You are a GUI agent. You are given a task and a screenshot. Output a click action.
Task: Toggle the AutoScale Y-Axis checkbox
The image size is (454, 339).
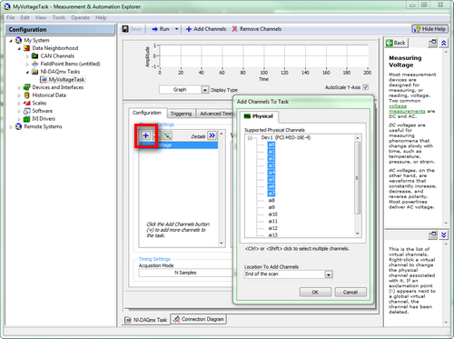[366, 87]
